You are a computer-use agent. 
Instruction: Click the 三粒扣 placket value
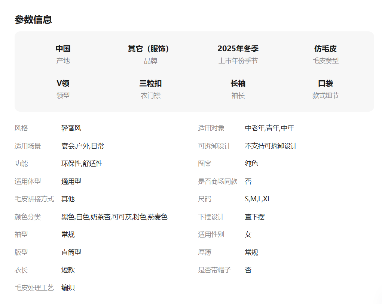[x=150, y=83]
